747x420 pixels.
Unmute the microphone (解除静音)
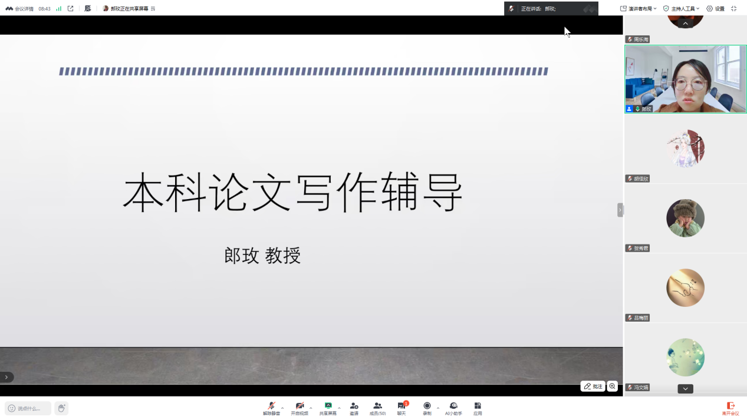(271, 408)
